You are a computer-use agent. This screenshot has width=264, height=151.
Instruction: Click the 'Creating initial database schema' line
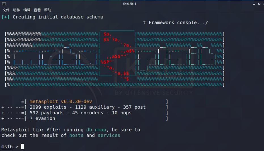(58, 17)
